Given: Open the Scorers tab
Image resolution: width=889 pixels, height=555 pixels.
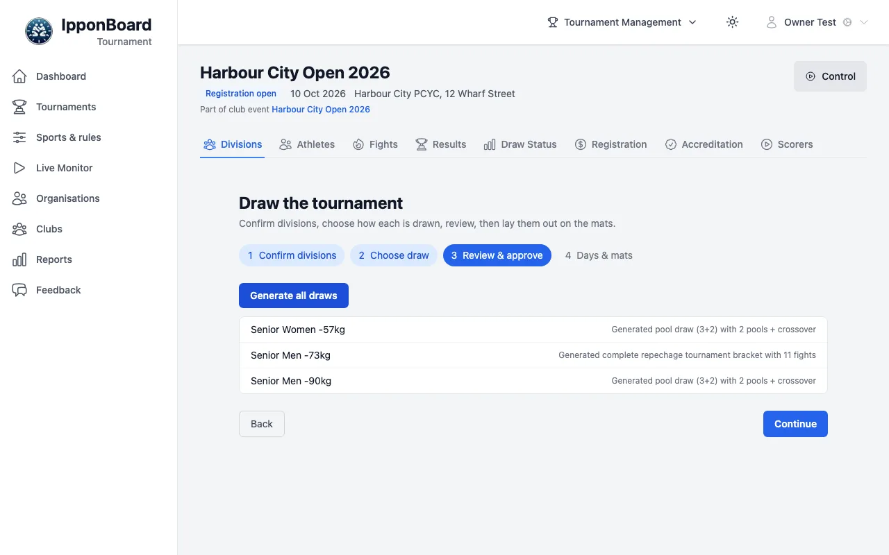Looking at the screenshot, I should (x=787, y=144).
